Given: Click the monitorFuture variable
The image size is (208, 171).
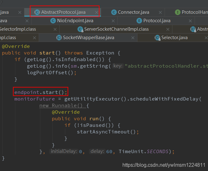Looking at the screenshot, I should tap(34, 99).
